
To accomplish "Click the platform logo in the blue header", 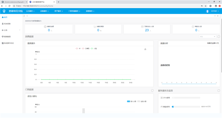I will 4,11.
